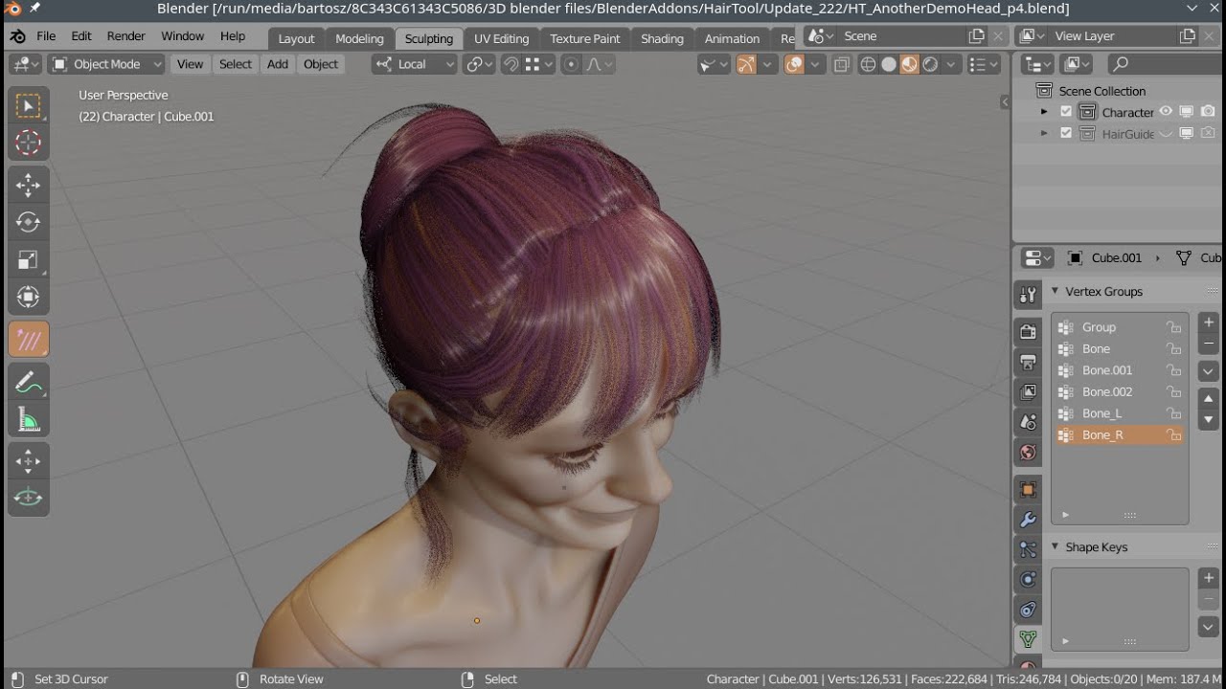Toggle show gizmo button

[746, 64]
